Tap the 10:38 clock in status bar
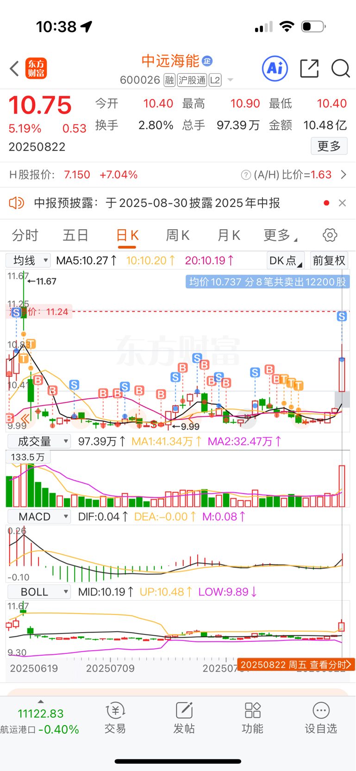The height and width of the screenshot is (771, 356). click(56, 27)
